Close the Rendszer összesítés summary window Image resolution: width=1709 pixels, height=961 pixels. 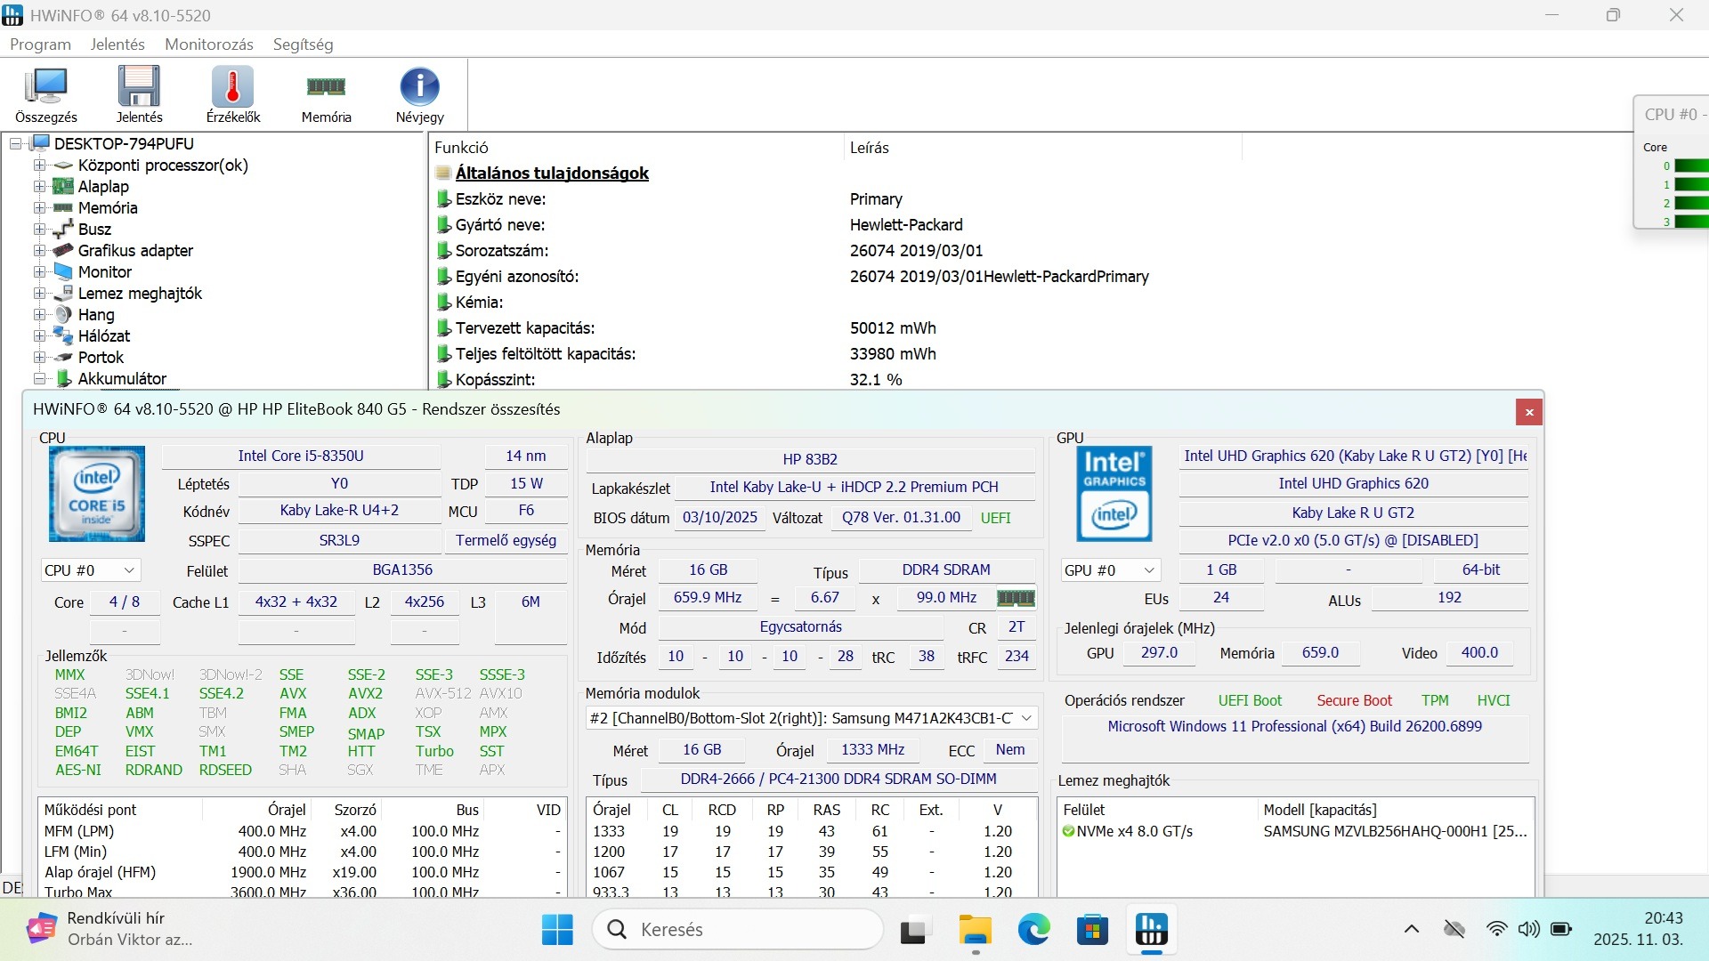tap(1528, 412)
